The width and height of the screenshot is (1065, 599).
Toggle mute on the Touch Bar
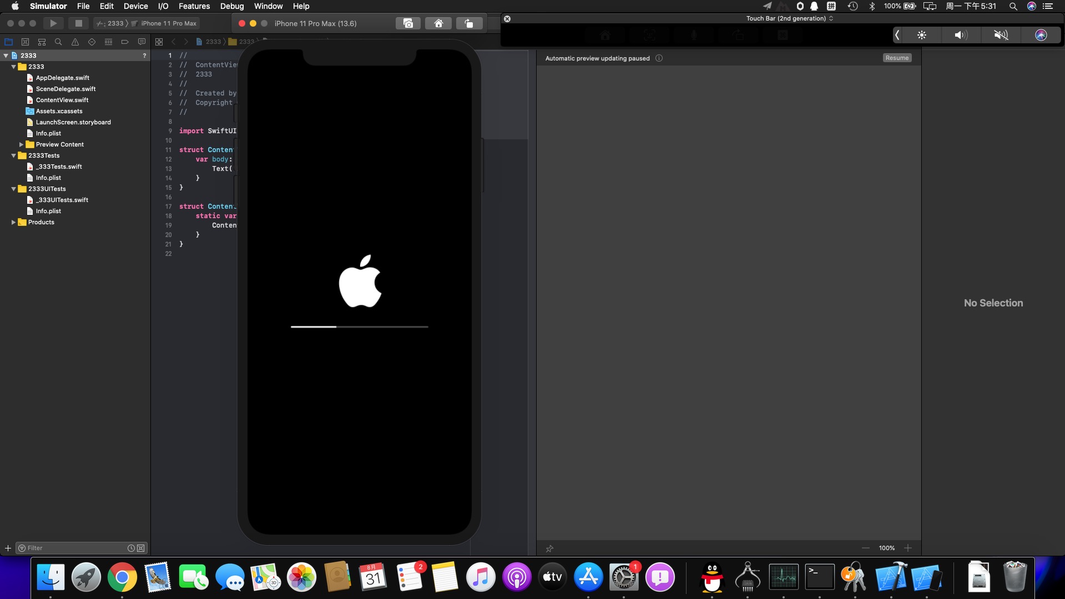coord(1001,35)
